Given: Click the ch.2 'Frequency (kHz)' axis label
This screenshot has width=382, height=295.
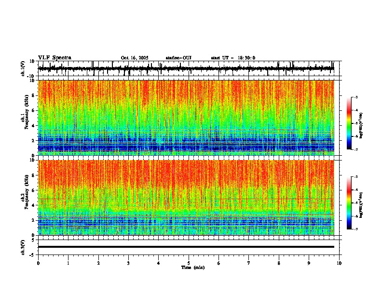Looking at the screenshot, I should click(x=27, y=192).
